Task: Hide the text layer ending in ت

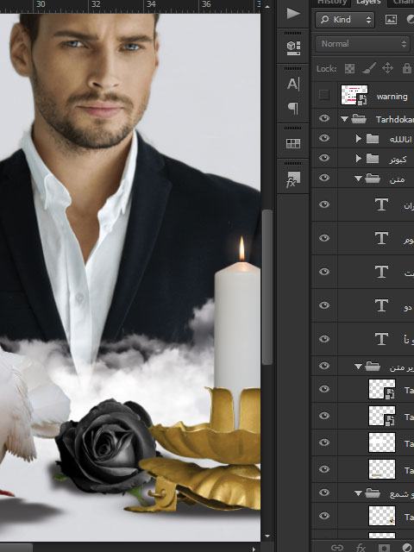Action: point(324,272)
